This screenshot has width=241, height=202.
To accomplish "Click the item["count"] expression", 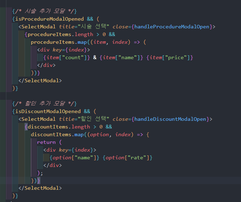I will coord(67,58).
